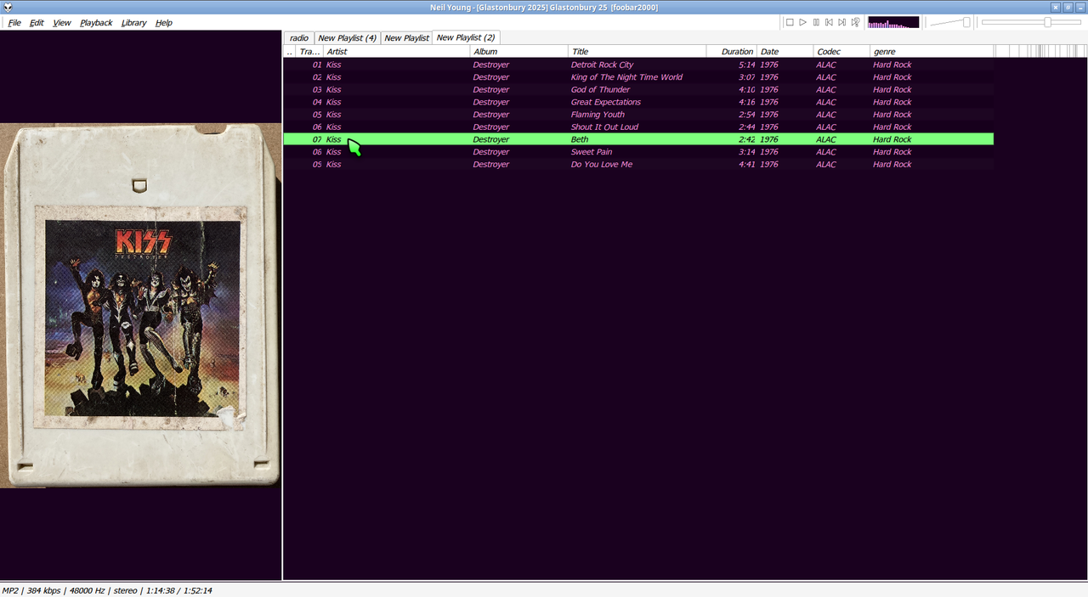The height and width of the screenshot is (597, 1088).
Task: Switch to New Playlist (4) tab
Action: pos(347,38)
